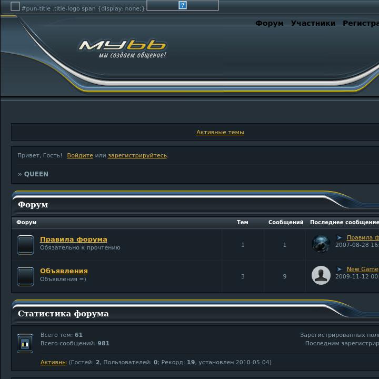This screenshot has width=379, height=379.
Task: Click the #pun-title CSS text at top
Action: coord(83,9)
